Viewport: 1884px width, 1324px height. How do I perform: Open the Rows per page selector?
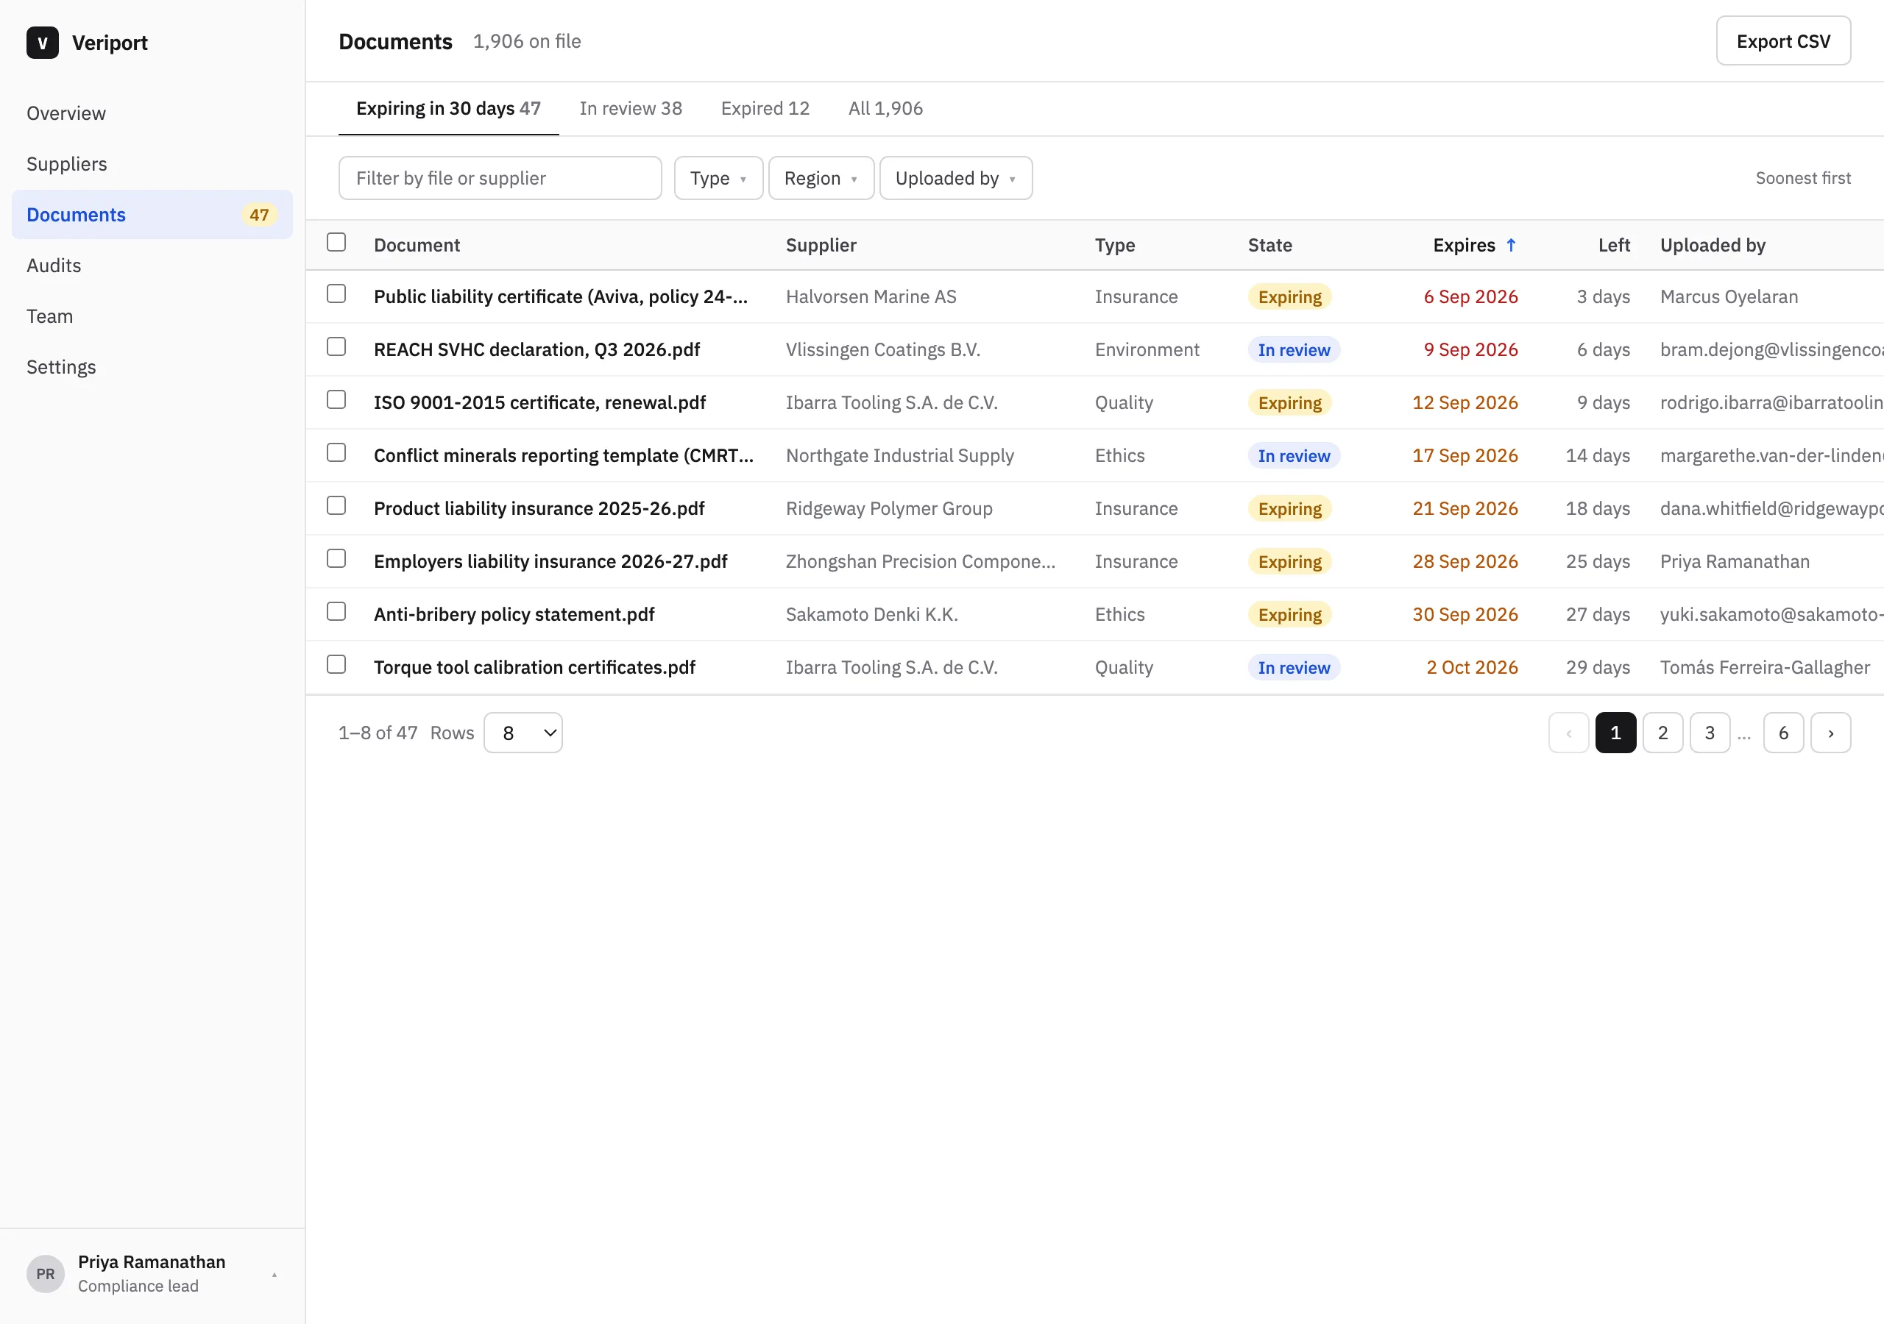[523, 733]
